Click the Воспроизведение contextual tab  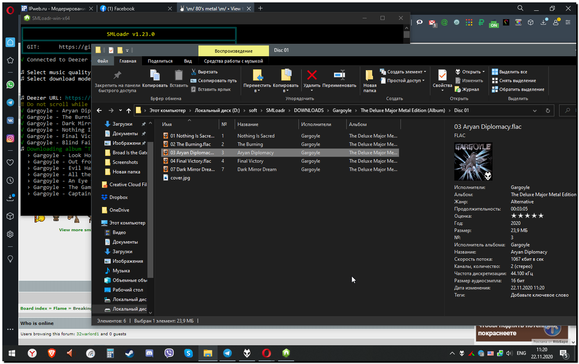(x=233, y=51)
